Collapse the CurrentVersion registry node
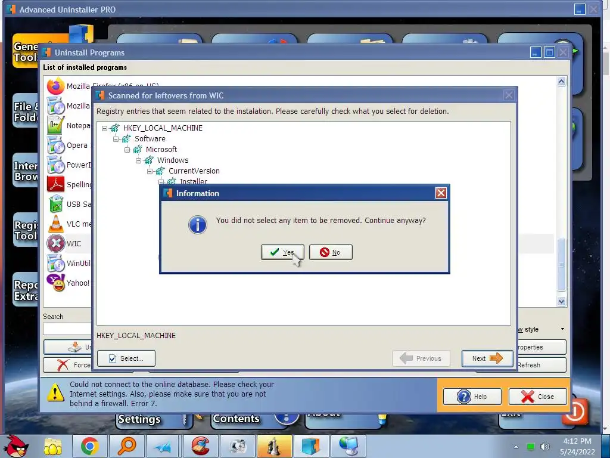Screen dimensions: 610x458 click(150, 171)
